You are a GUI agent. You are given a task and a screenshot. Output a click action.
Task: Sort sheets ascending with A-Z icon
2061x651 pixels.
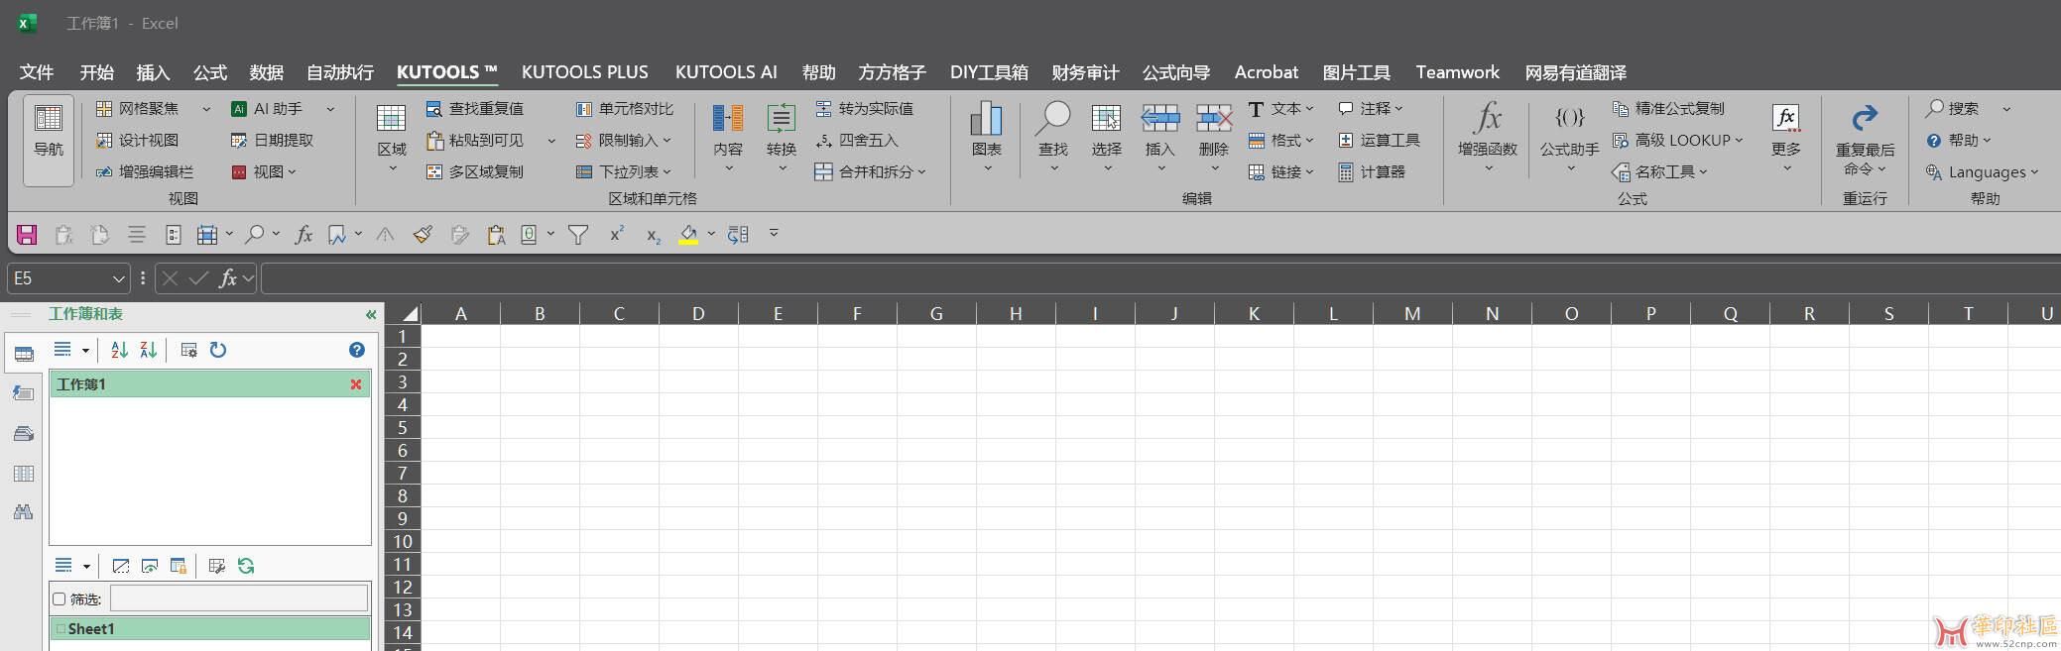120,350
